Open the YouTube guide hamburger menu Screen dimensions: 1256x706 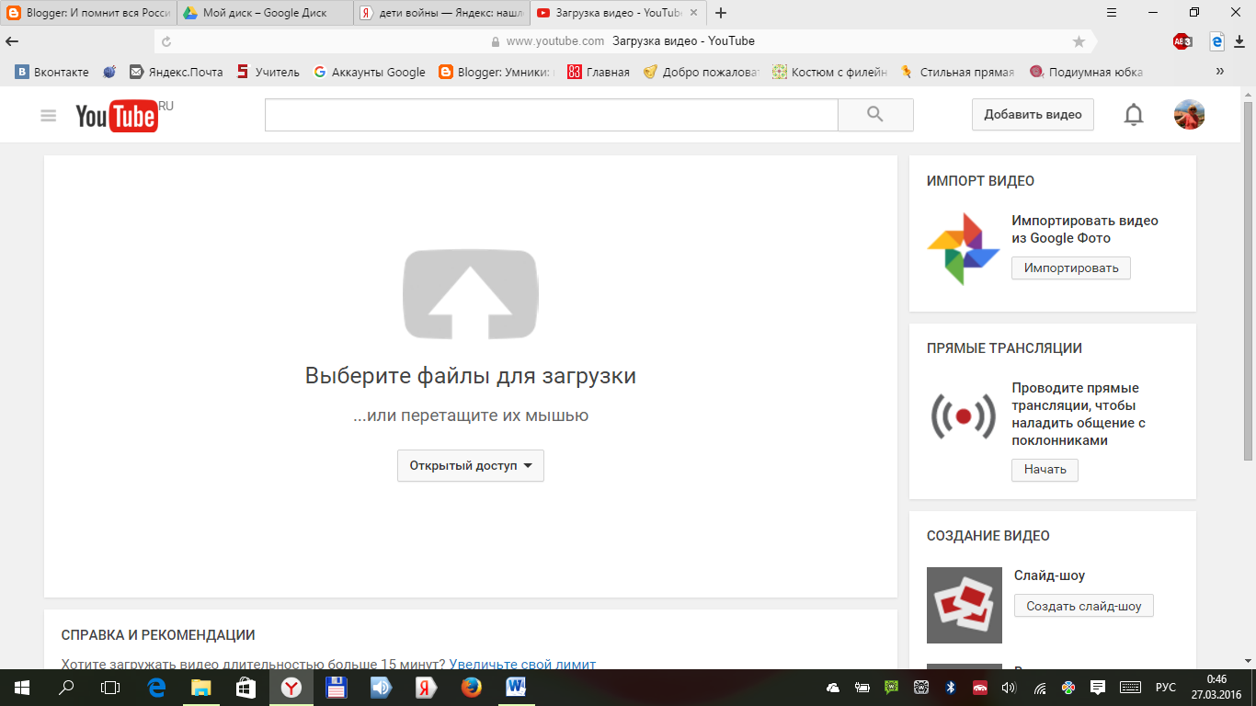tap(49, 116)
